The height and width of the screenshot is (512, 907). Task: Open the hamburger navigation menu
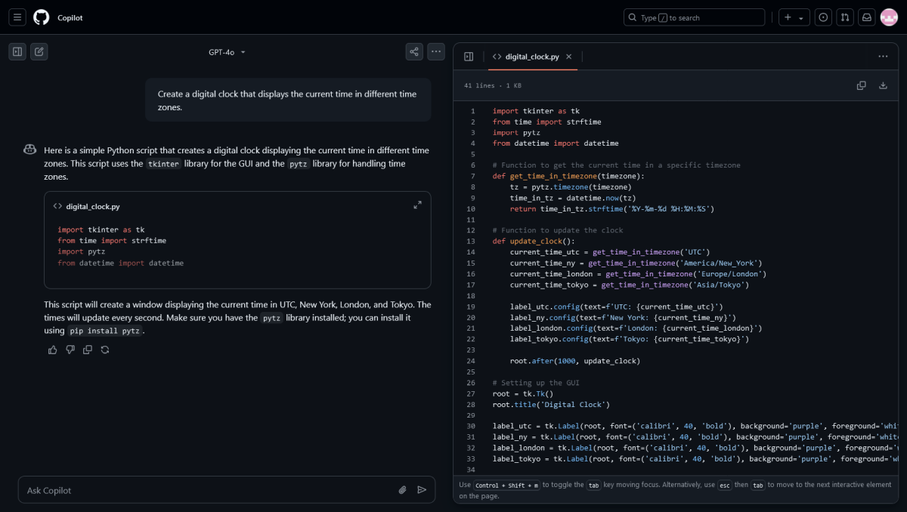tap(17, 17)
